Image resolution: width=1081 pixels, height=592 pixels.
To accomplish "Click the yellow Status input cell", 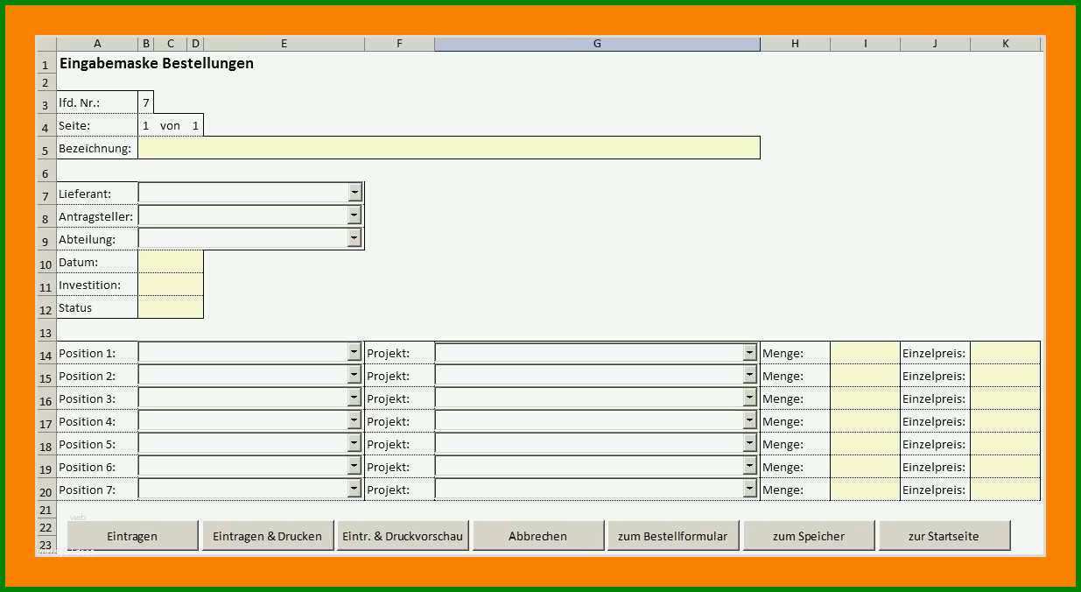I will point(171,307).
